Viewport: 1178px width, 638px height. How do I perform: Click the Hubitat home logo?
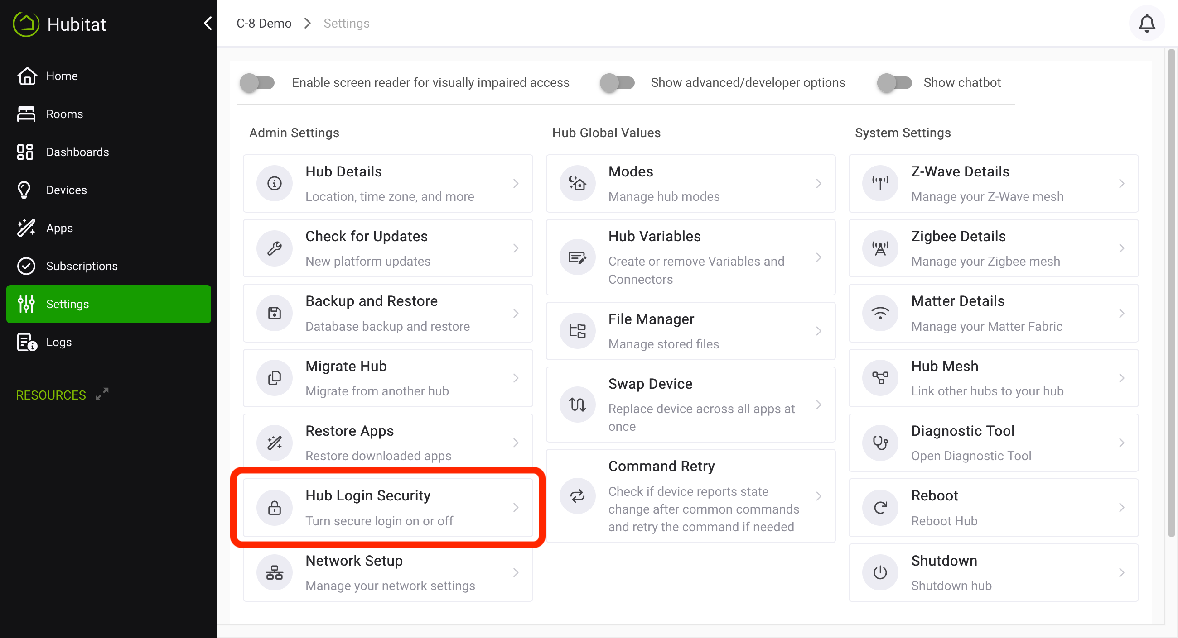[x=26, y=24]
